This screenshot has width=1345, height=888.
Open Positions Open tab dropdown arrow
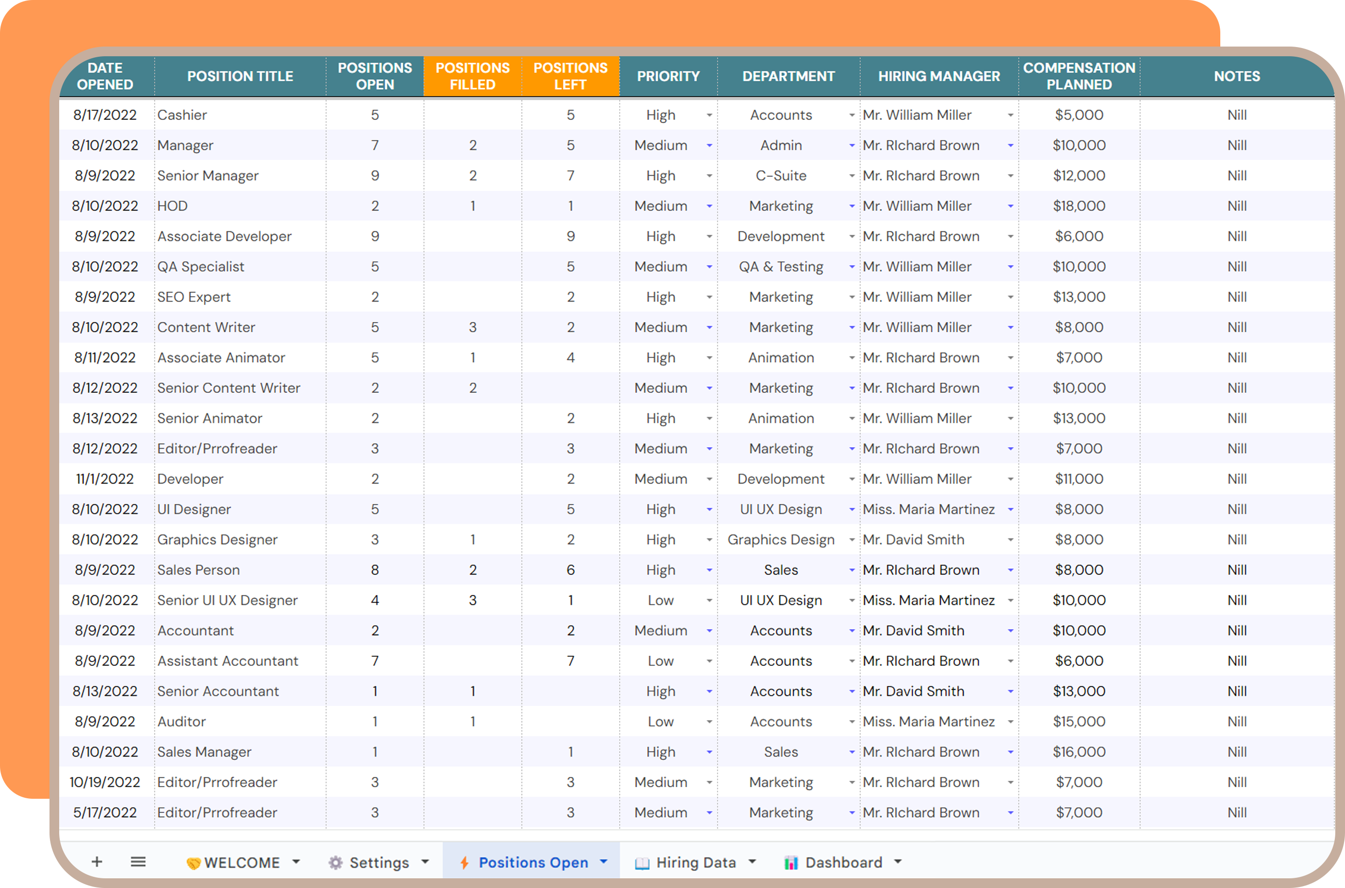tap(604, 861)
